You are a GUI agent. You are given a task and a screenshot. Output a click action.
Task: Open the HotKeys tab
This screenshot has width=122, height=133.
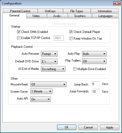coord(50,11)
